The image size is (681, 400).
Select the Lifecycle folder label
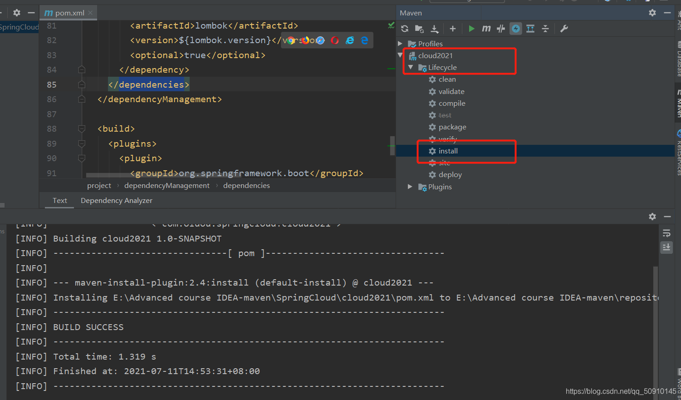(442, 67)
